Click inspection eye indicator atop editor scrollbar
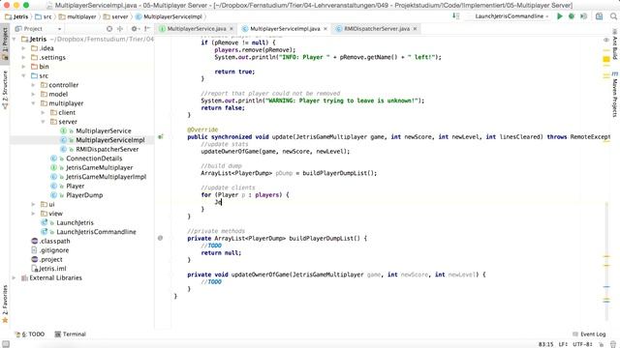The height and width of the screenshot is (348, 620). coord(606,40)
